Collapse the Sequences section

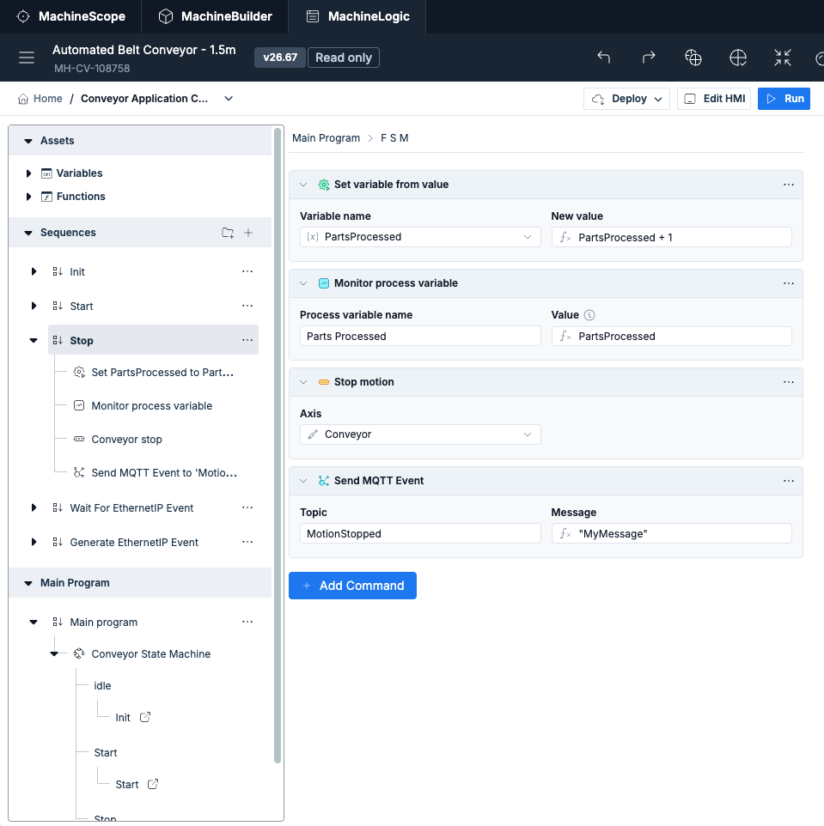tap(28, 233)
